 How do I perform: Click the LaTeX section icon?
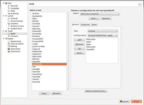tap(6, 16)
